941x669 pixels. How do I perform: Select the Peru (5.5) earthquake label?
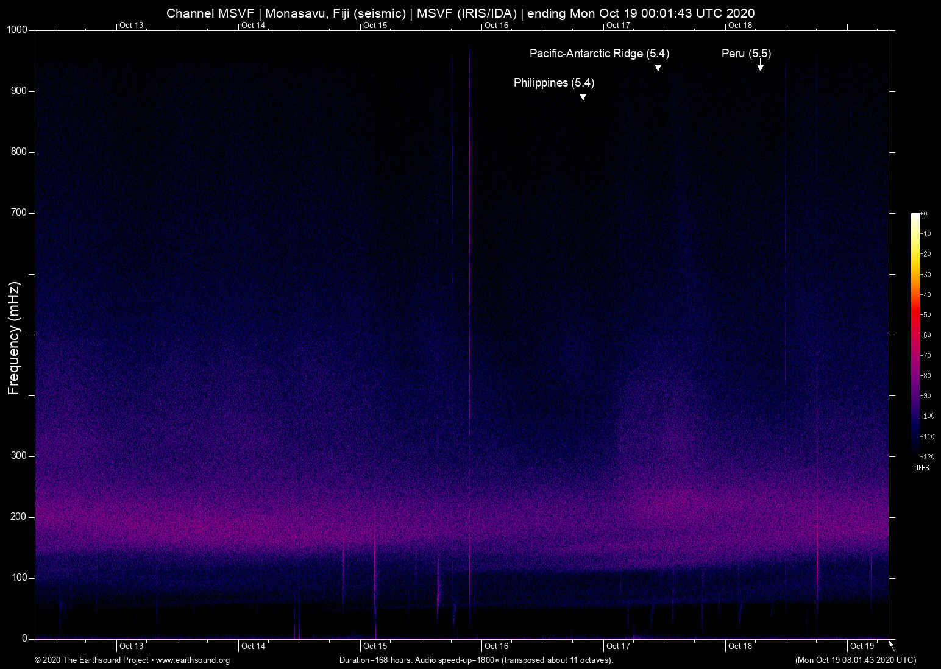tap(746, 54)
